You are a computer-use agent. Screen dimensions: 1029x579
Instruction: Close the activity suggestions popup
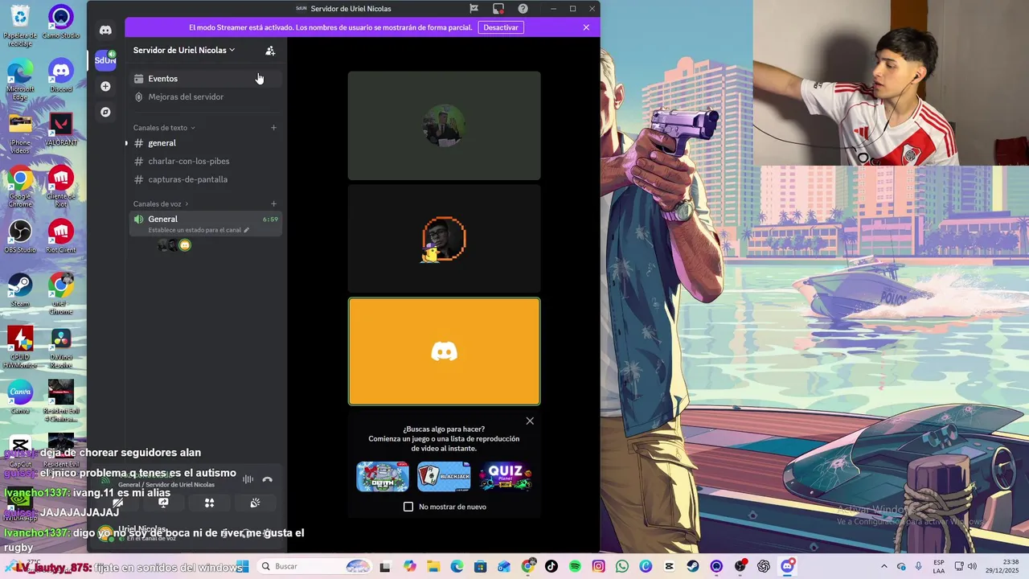(530, 421)
